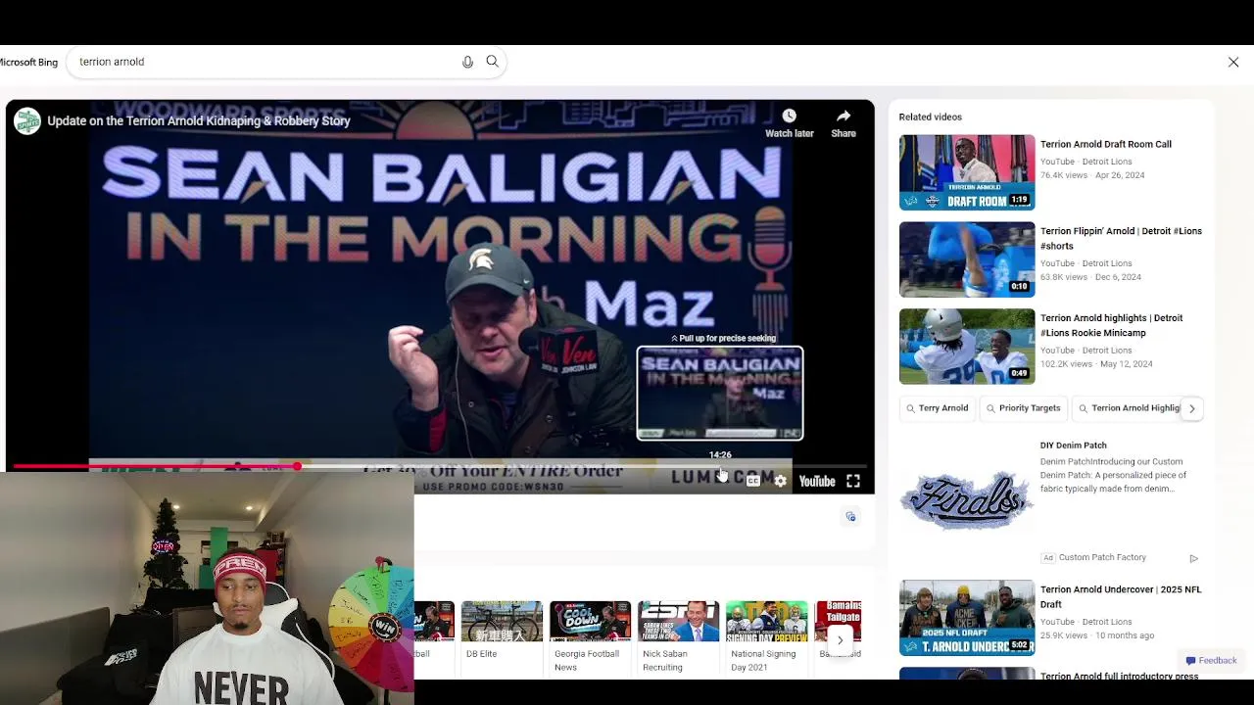
Task: Open 'Terrion Arnold Undercover | 2025 NFL Draft' title
Action: click(1121, 597)
